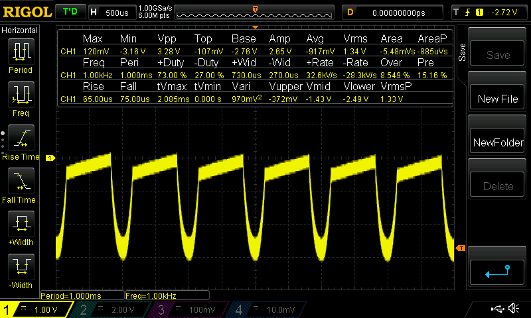Image resolution: width=531 pixels, height=318 pixels.
Task: Click the -Wid value 270.0us
Action: pyautogui.click(x=283, y=75)
